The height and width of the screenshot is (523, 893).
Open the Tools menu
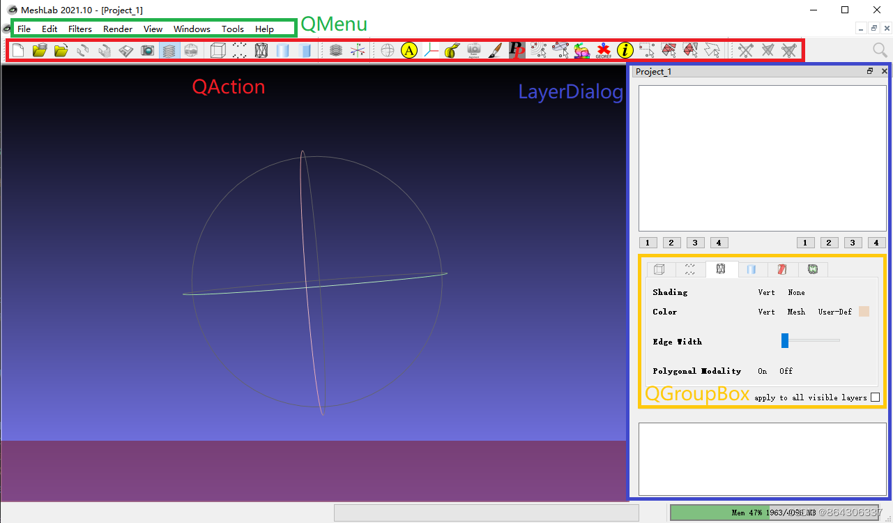233,29
